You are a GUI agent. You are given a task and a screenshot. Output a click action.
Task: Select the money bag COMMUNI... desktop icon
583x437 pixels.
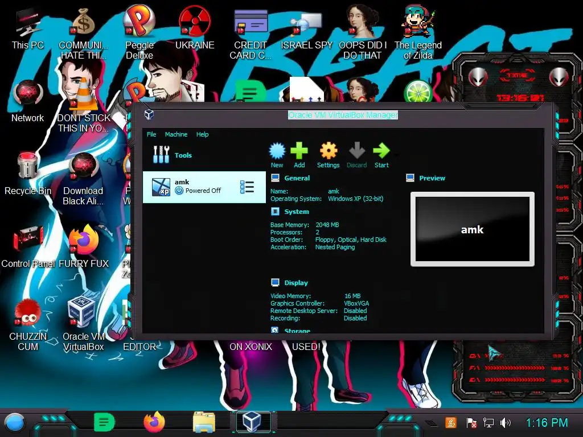pos(83,34)
